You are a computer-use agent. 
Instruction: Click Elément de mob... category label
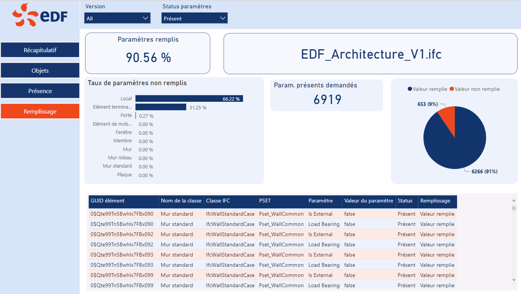tap(112, 124)
